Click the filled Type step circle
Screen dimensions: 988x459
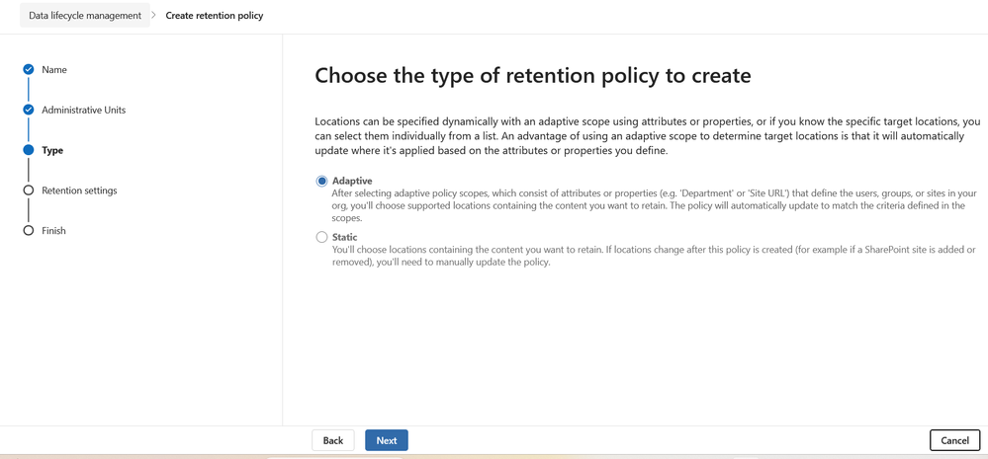point(28,150)
